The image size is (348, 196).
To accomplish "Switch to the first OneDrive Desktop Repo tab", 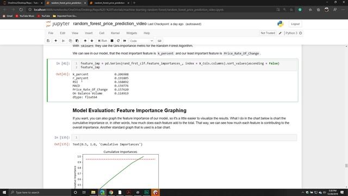I will (x=22, y=3).
